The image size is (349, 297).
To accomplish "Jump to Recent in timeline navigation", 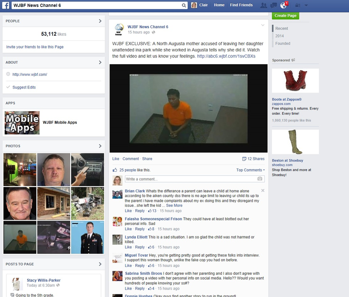I will [x=281, y=28].
